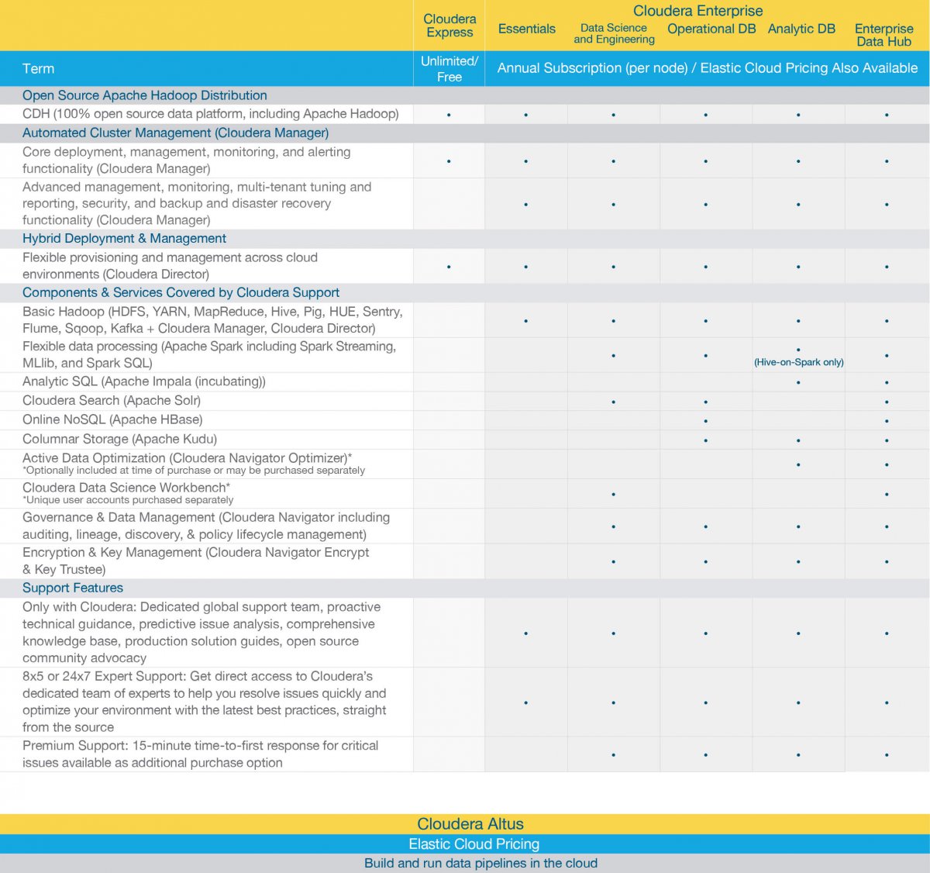Click the Cloudera Enterprise title
The image size is (930, 873).
pos(697,11)
